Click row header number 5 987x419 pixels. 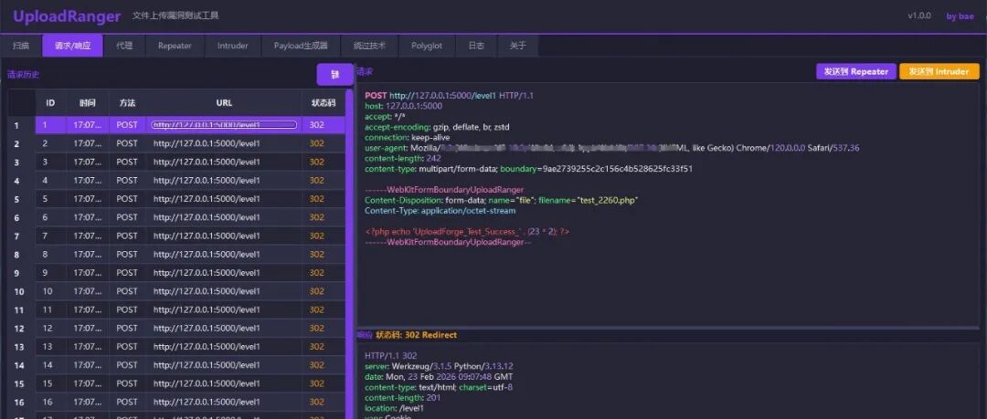pos(17,199)
